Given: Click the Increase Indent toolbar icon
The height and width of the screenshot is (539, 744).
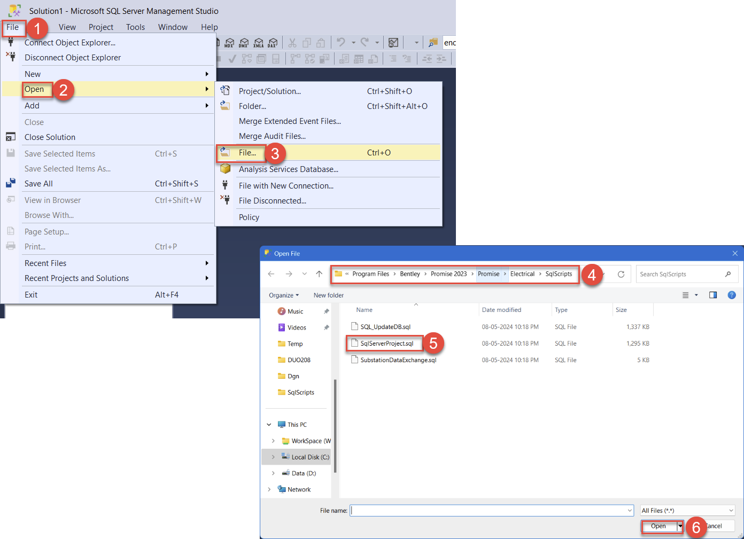Looking at the screenshot, I should point(441,59).
